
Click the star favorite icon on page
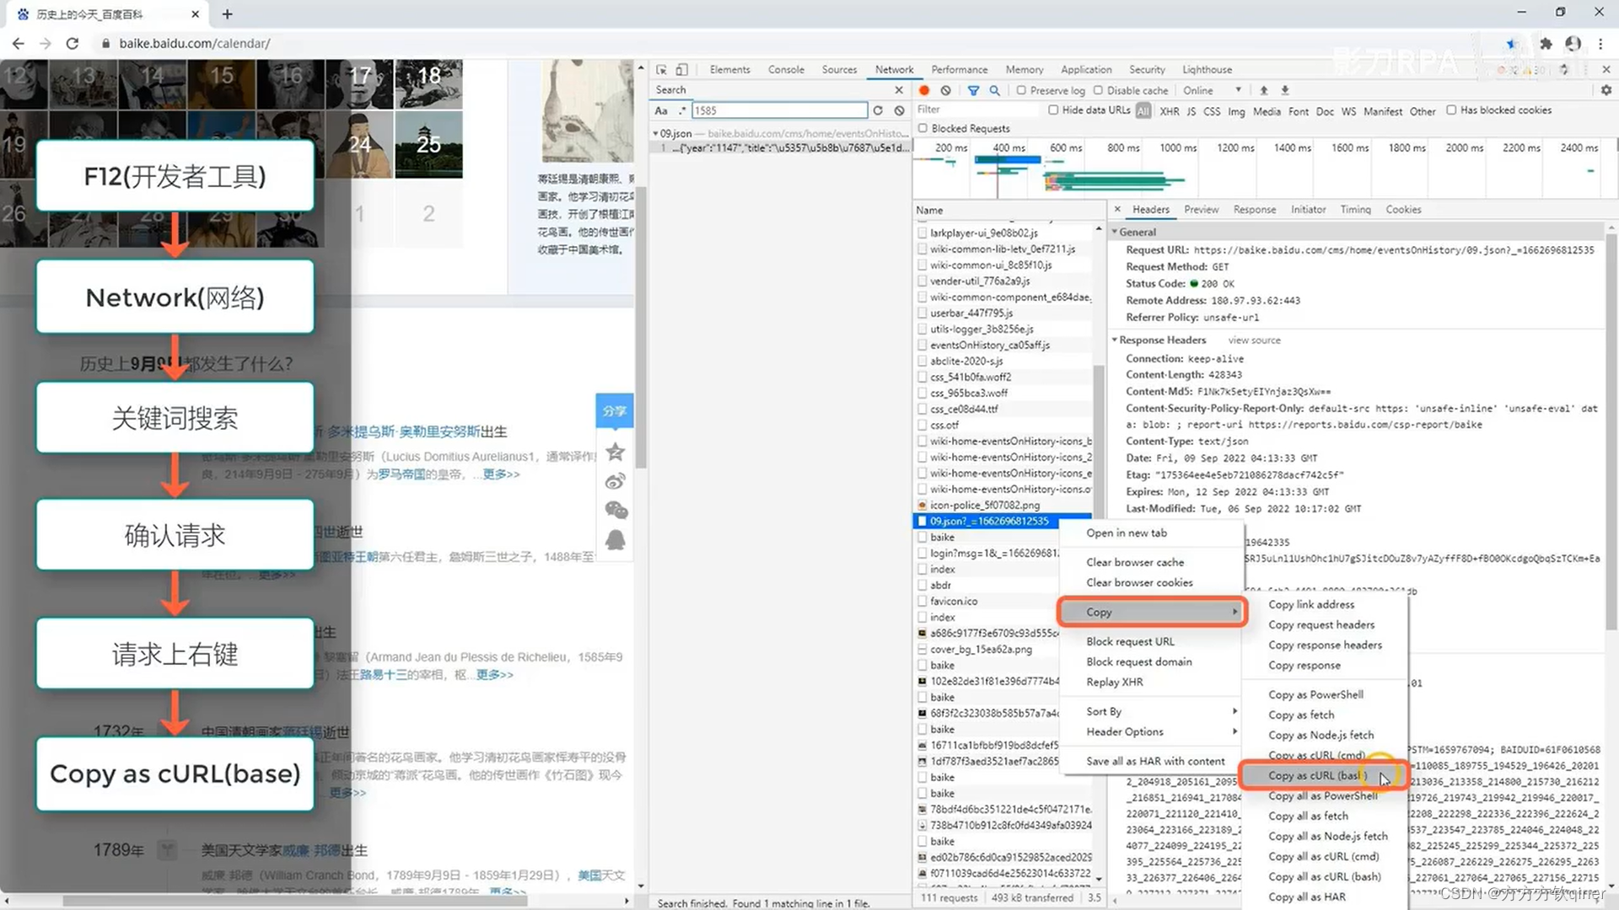pos(616,452)
